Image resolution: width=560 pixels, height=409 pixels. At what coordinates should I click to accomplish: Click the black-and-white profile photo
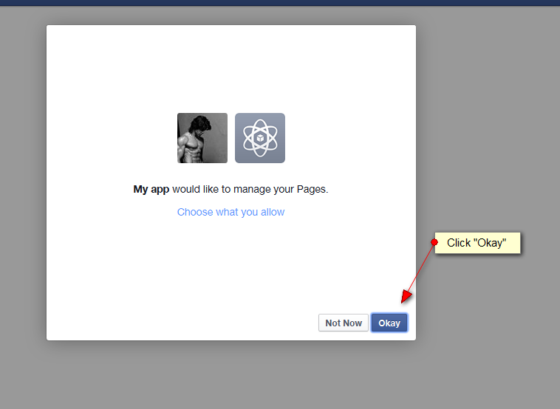coord(202,138)
